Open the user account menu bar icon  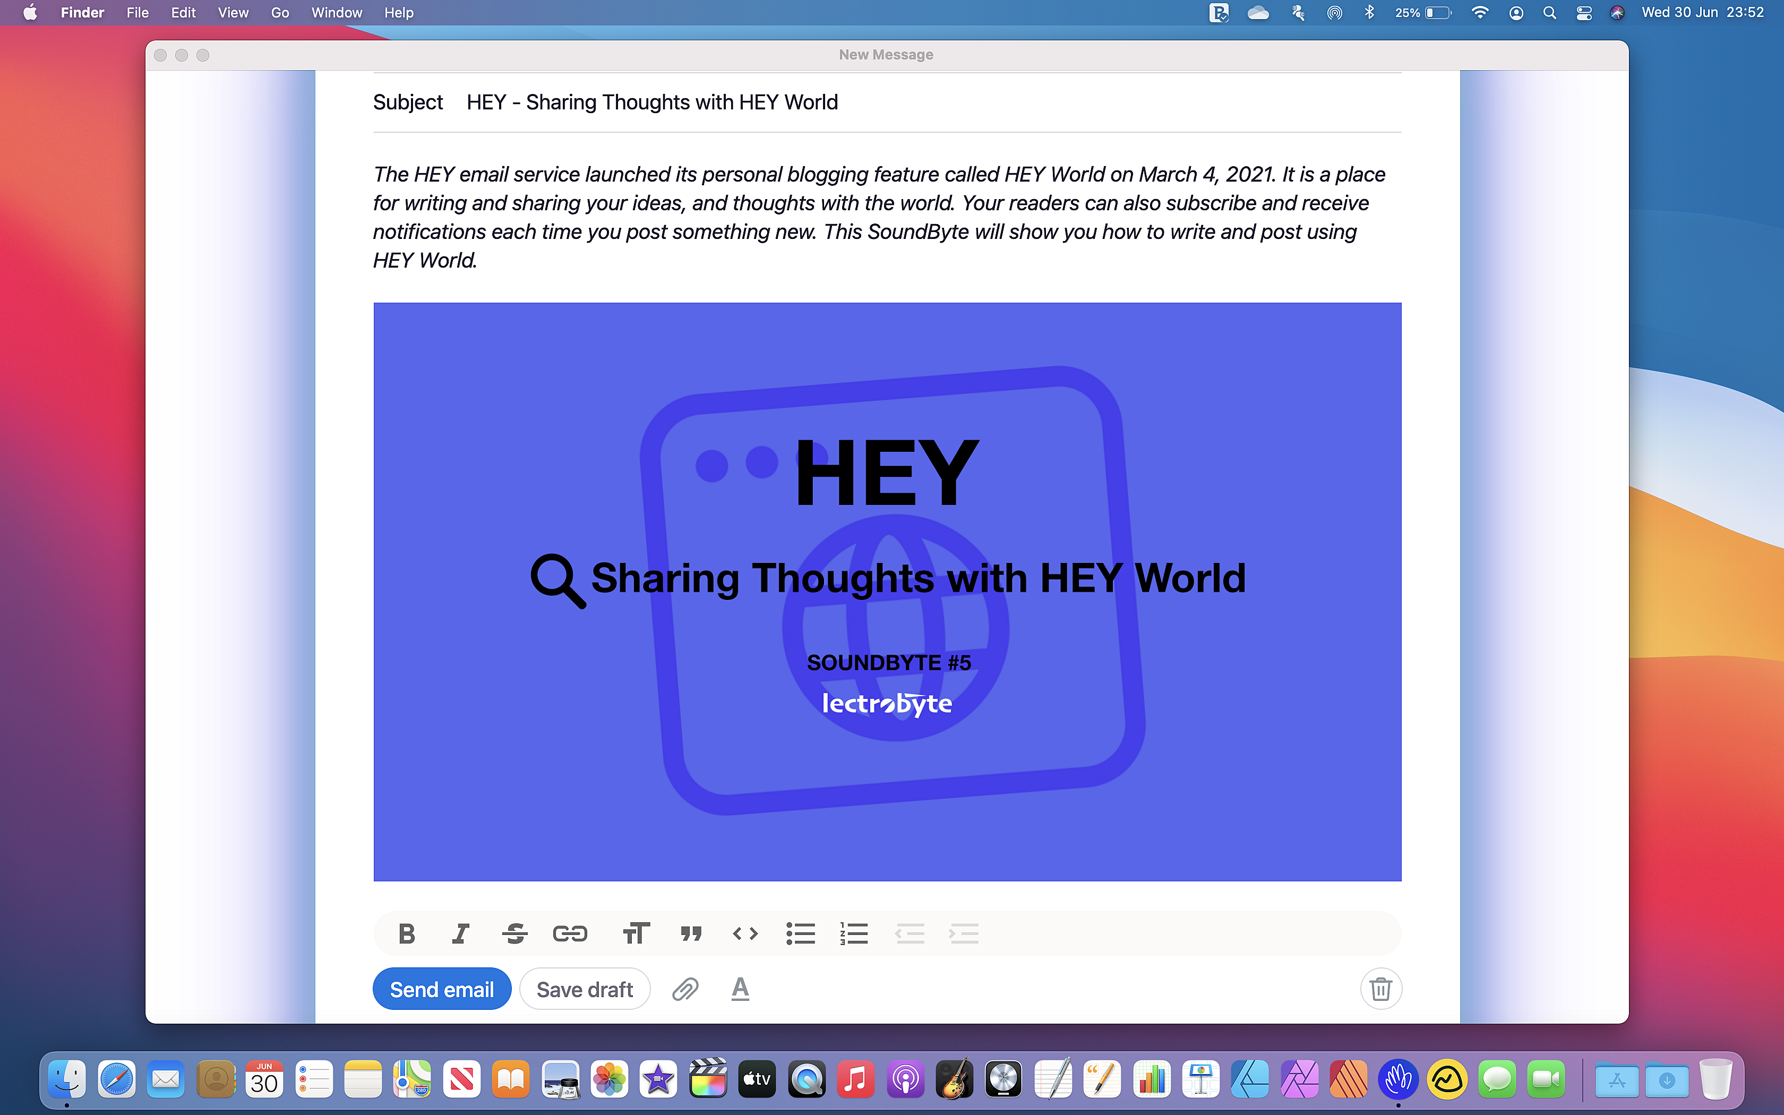[1516, 13]
